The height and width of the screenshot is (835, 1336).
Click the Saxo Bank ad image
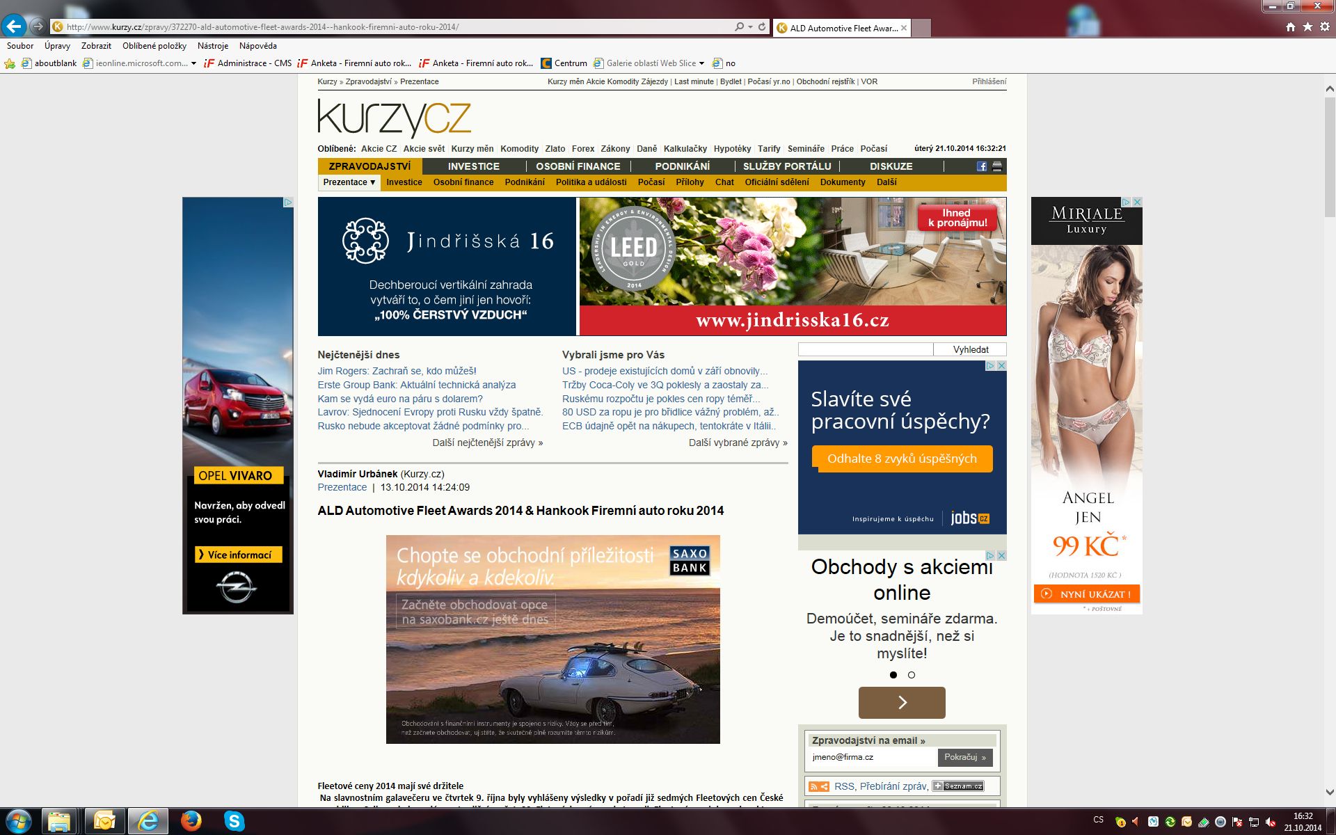point(553,639)
